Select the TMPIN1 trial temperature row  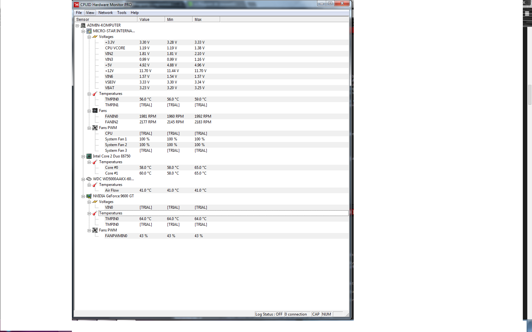click(226, 105)
